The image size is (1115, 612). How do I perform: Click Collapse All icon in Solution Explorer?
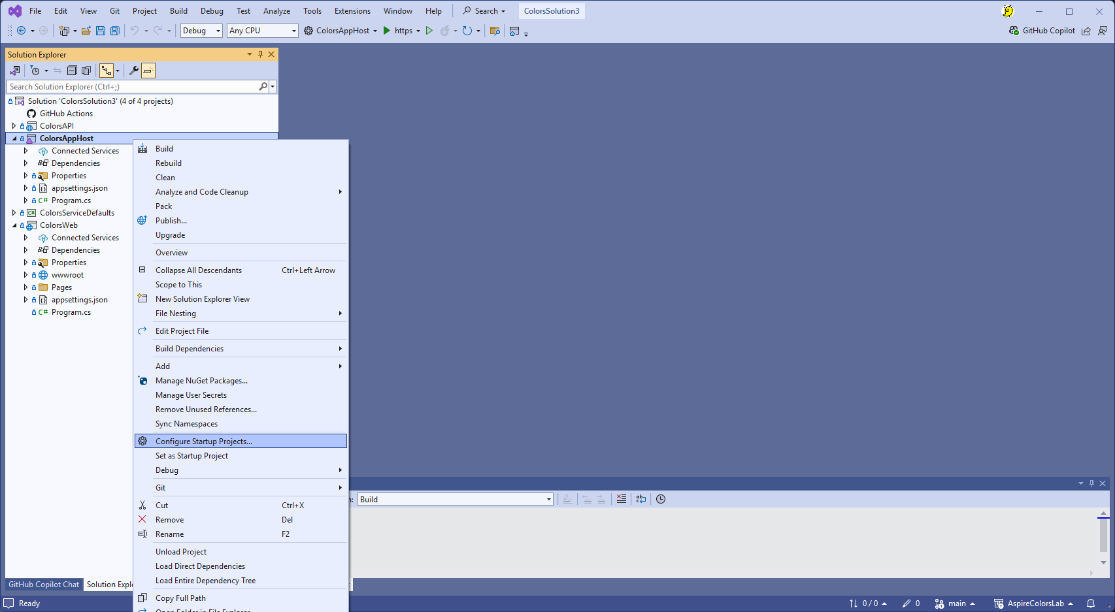[72, 71]
